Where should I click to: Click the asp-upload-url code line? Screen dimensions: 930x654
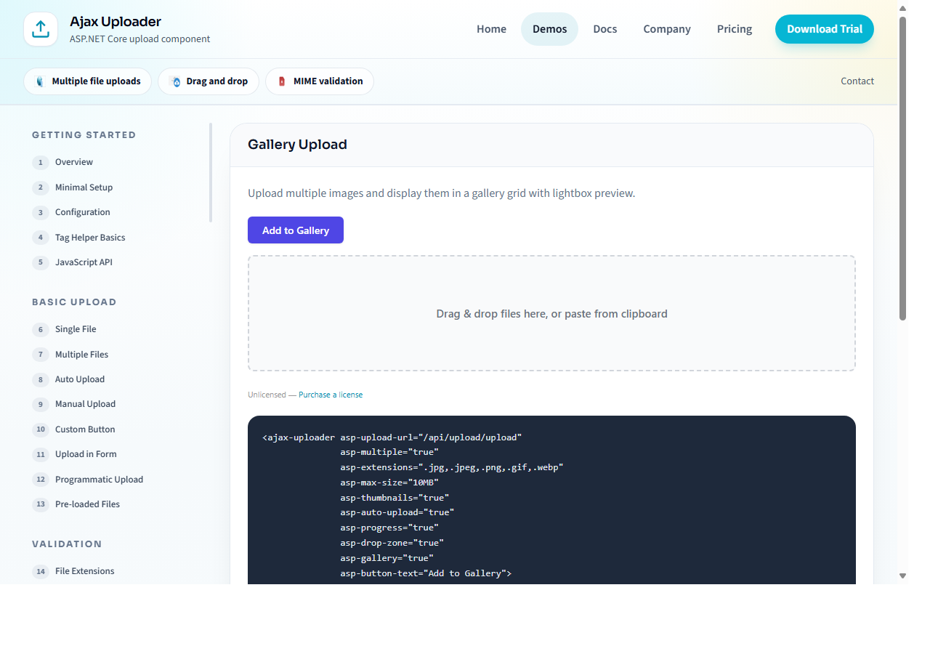[x=392, y=437]
